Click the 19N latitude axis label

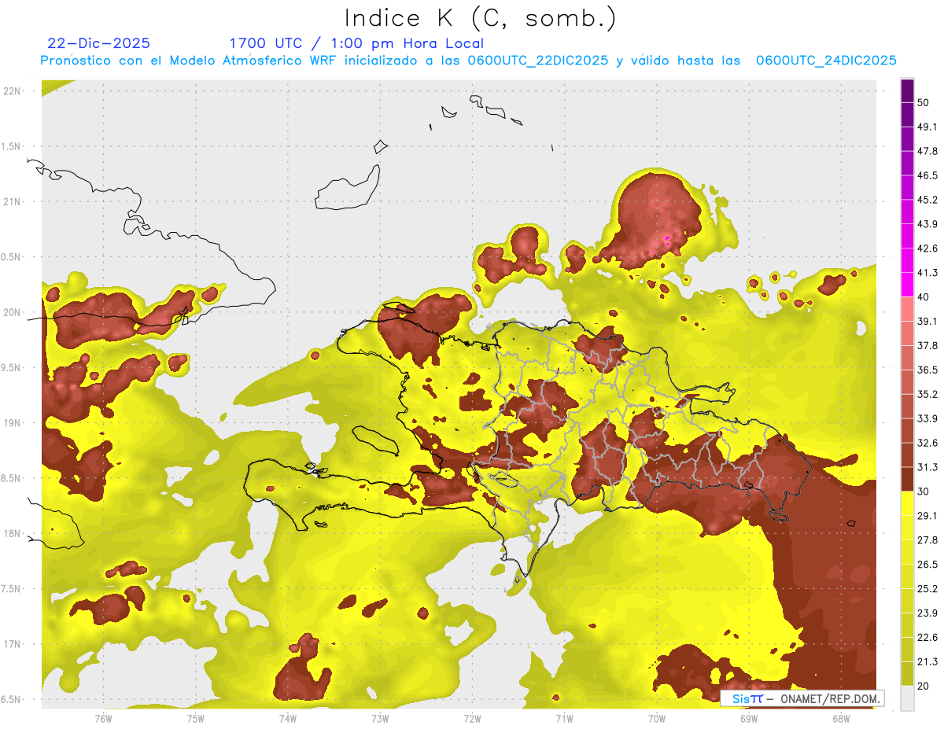(13, 422)
